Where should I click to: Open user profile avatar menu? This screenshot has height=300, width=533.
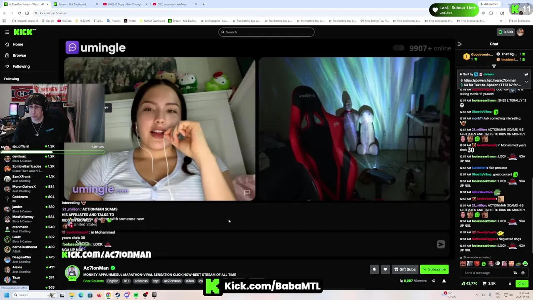coord(521,32)
